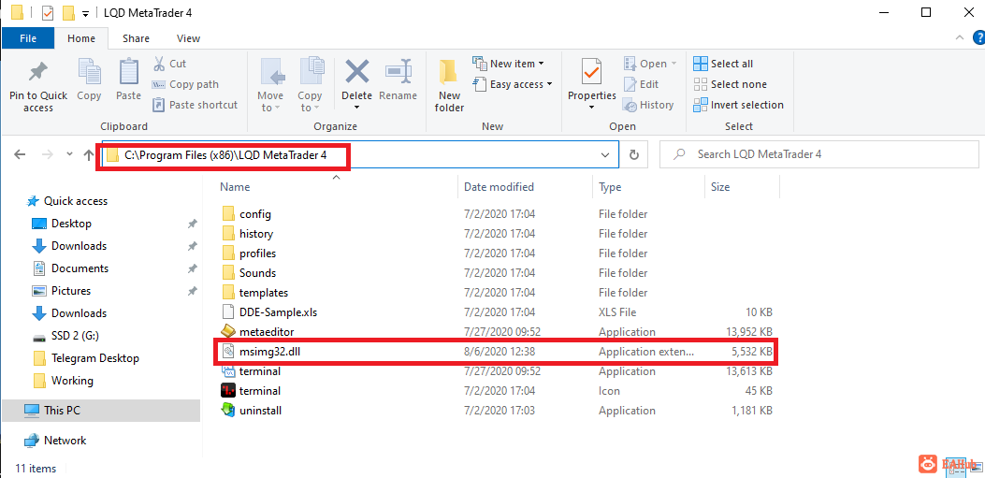Click the Copy ribbon icon
The height and width of the screenshot is (478, 985).
point(89,72)
